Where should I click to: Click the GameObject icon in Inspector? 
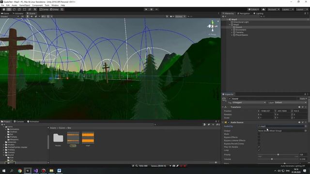click(x=224, y=99)
